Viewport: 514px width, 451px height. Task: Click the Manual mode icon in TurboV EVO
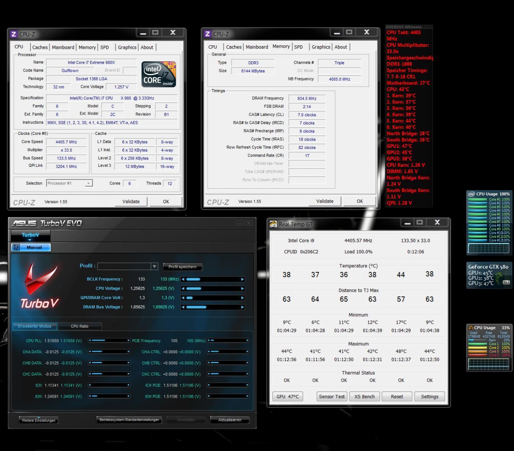[16, 248]
